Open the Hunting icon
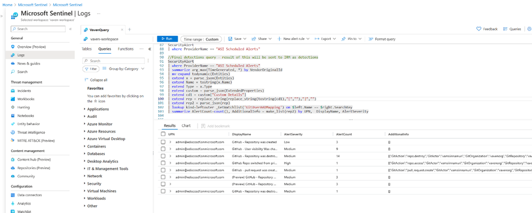Image resolution: width=532 pixels, height=213 pixels. (13, 107)
